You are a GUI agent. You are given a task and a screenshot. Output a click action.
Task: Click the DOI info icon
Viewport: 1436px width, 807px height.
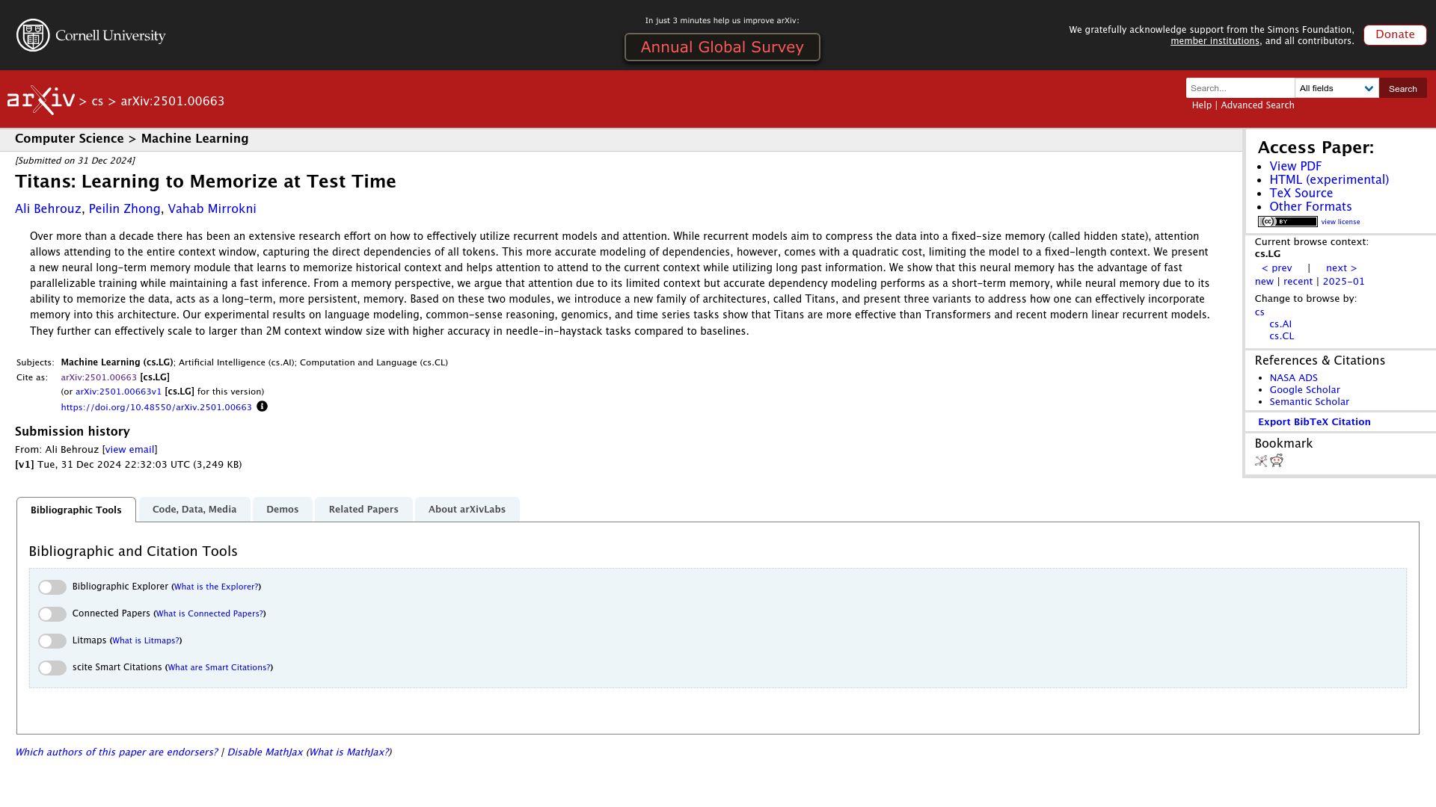(262, 406)
